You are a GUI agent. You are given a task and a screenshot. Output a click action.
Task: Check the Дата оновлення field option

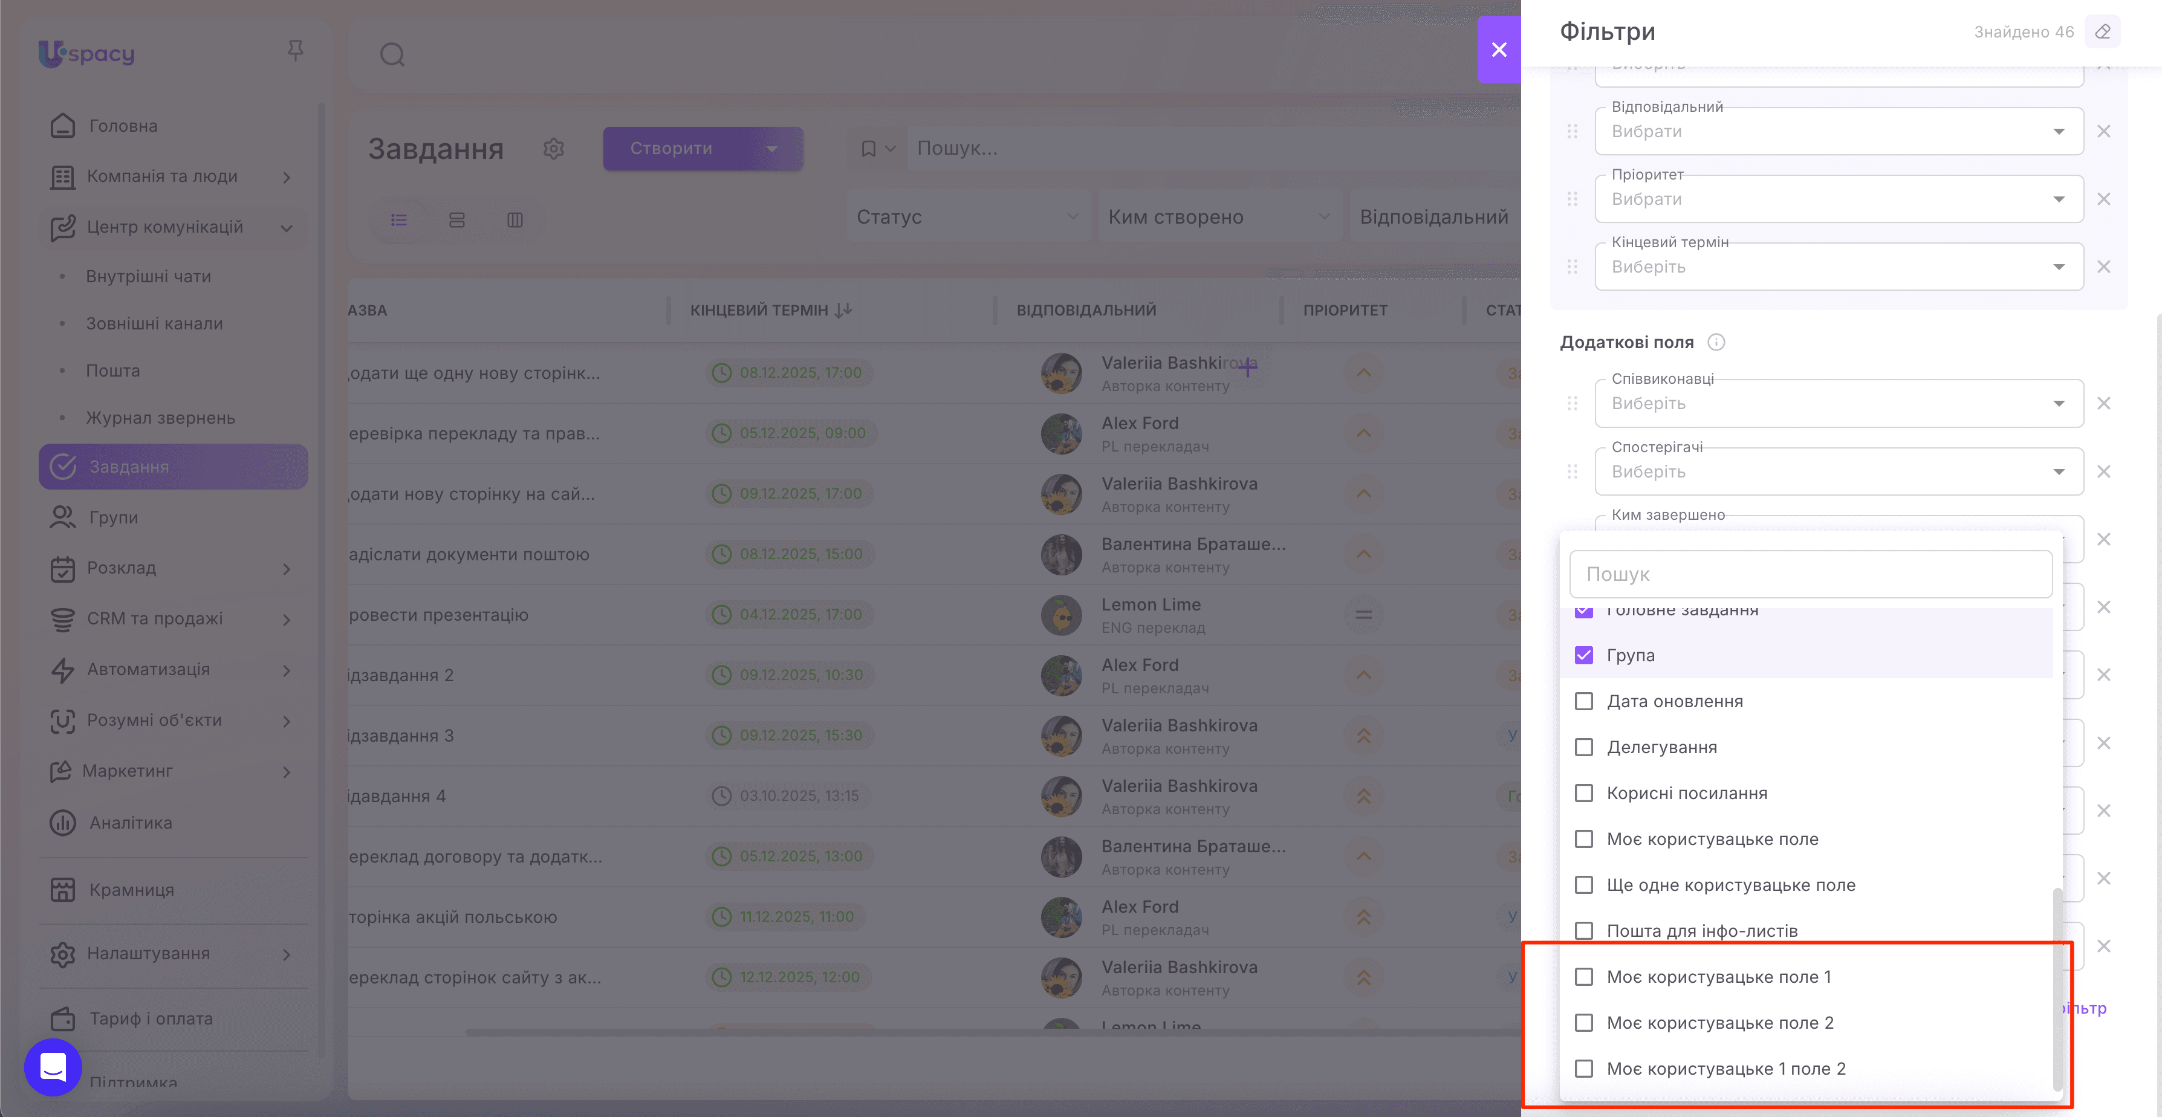(x=1584, y=702)
